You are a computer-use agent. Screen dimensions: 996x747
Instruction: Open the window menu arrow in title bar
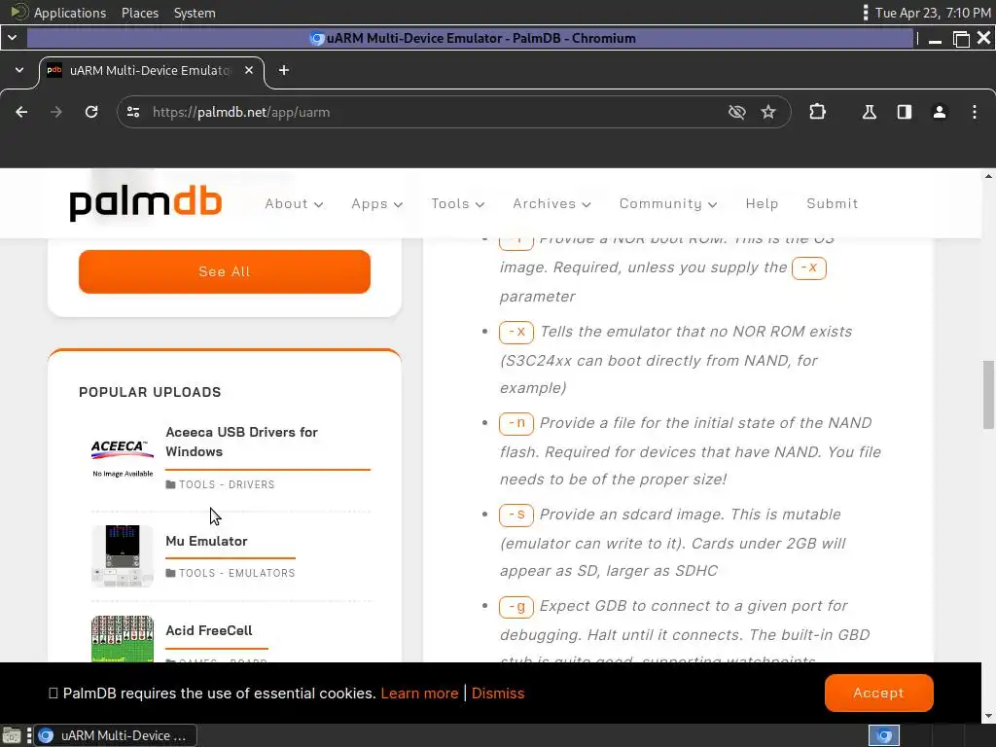tap(13, 38)
